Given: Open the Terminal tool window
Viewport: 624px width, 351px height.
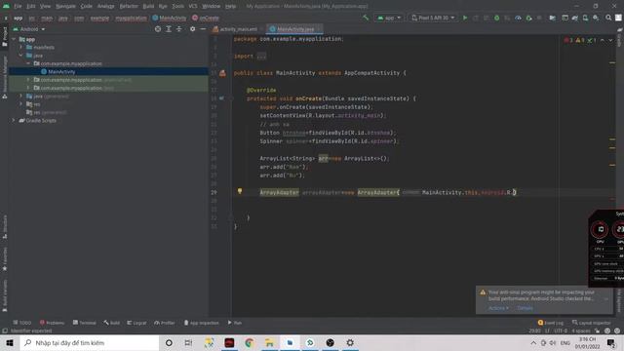Looking at the screenshot, I should click(85, 323).
